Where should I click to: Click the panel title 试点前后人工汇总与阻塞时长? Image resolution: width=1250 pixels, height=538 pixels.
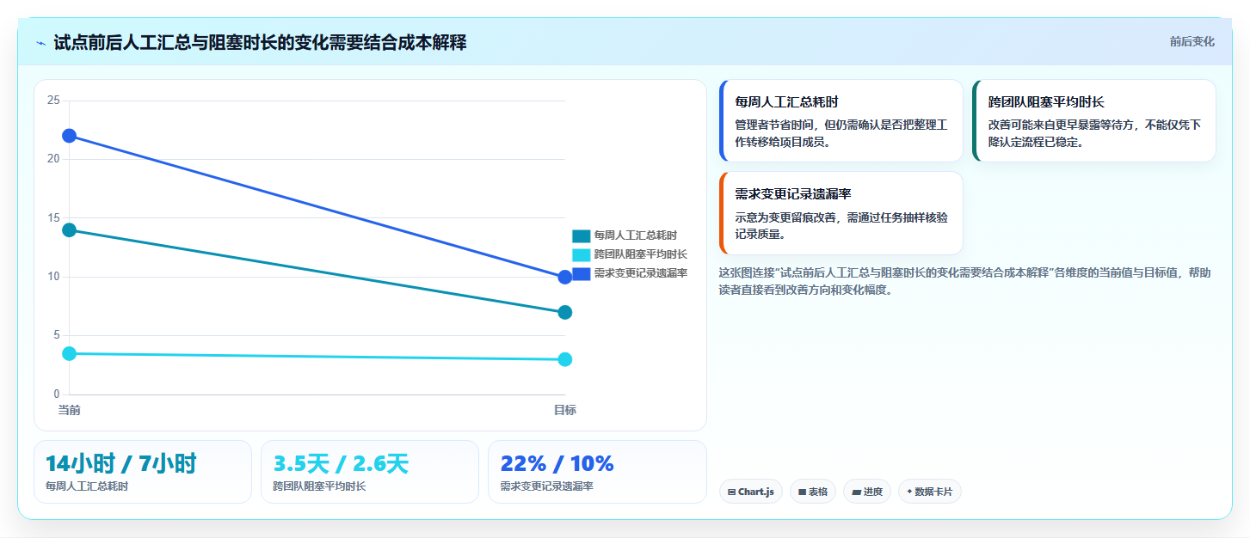pos(260,42)
